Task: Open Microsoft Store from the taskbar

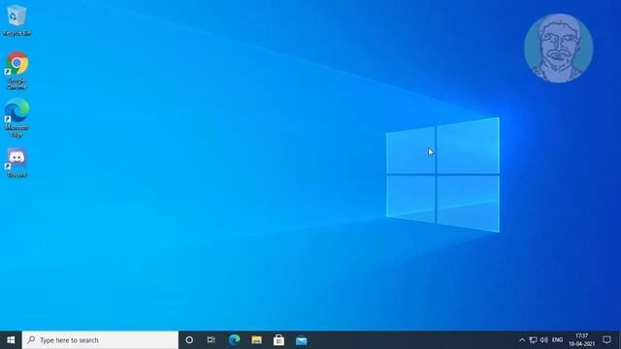Action: pos(278,340)
